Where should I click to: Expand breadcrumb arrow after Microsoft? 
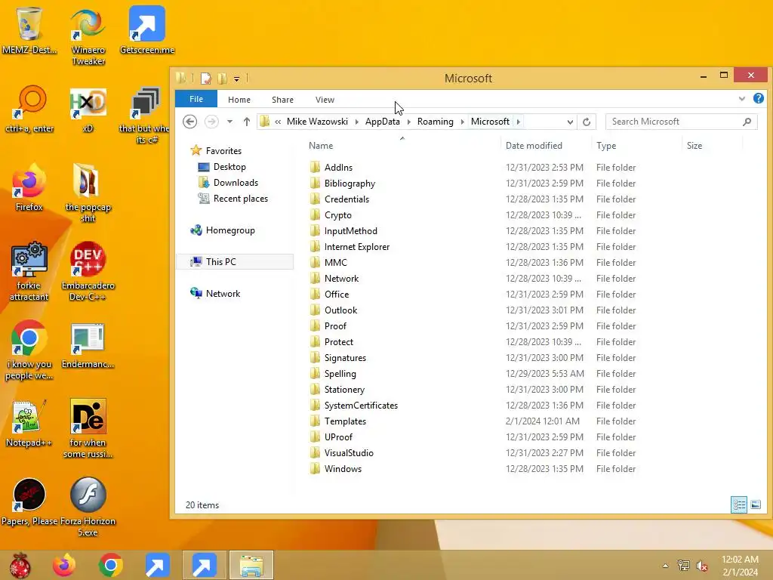pyautogui.click(x=518, y=122)
